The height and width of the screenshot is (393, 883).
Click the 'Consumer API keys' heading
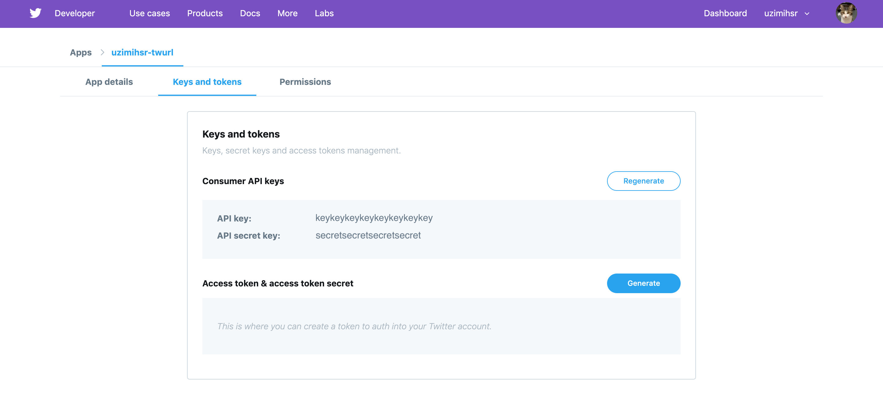coord(243,181)
